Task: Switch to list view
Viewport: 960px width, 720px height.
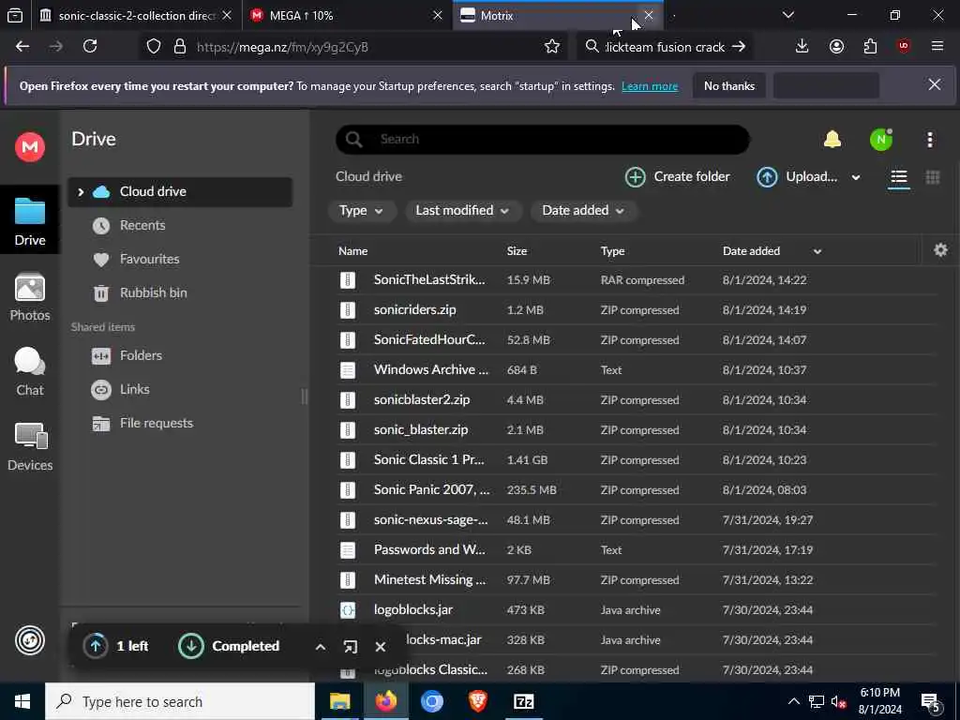Action: click(898, 177)
